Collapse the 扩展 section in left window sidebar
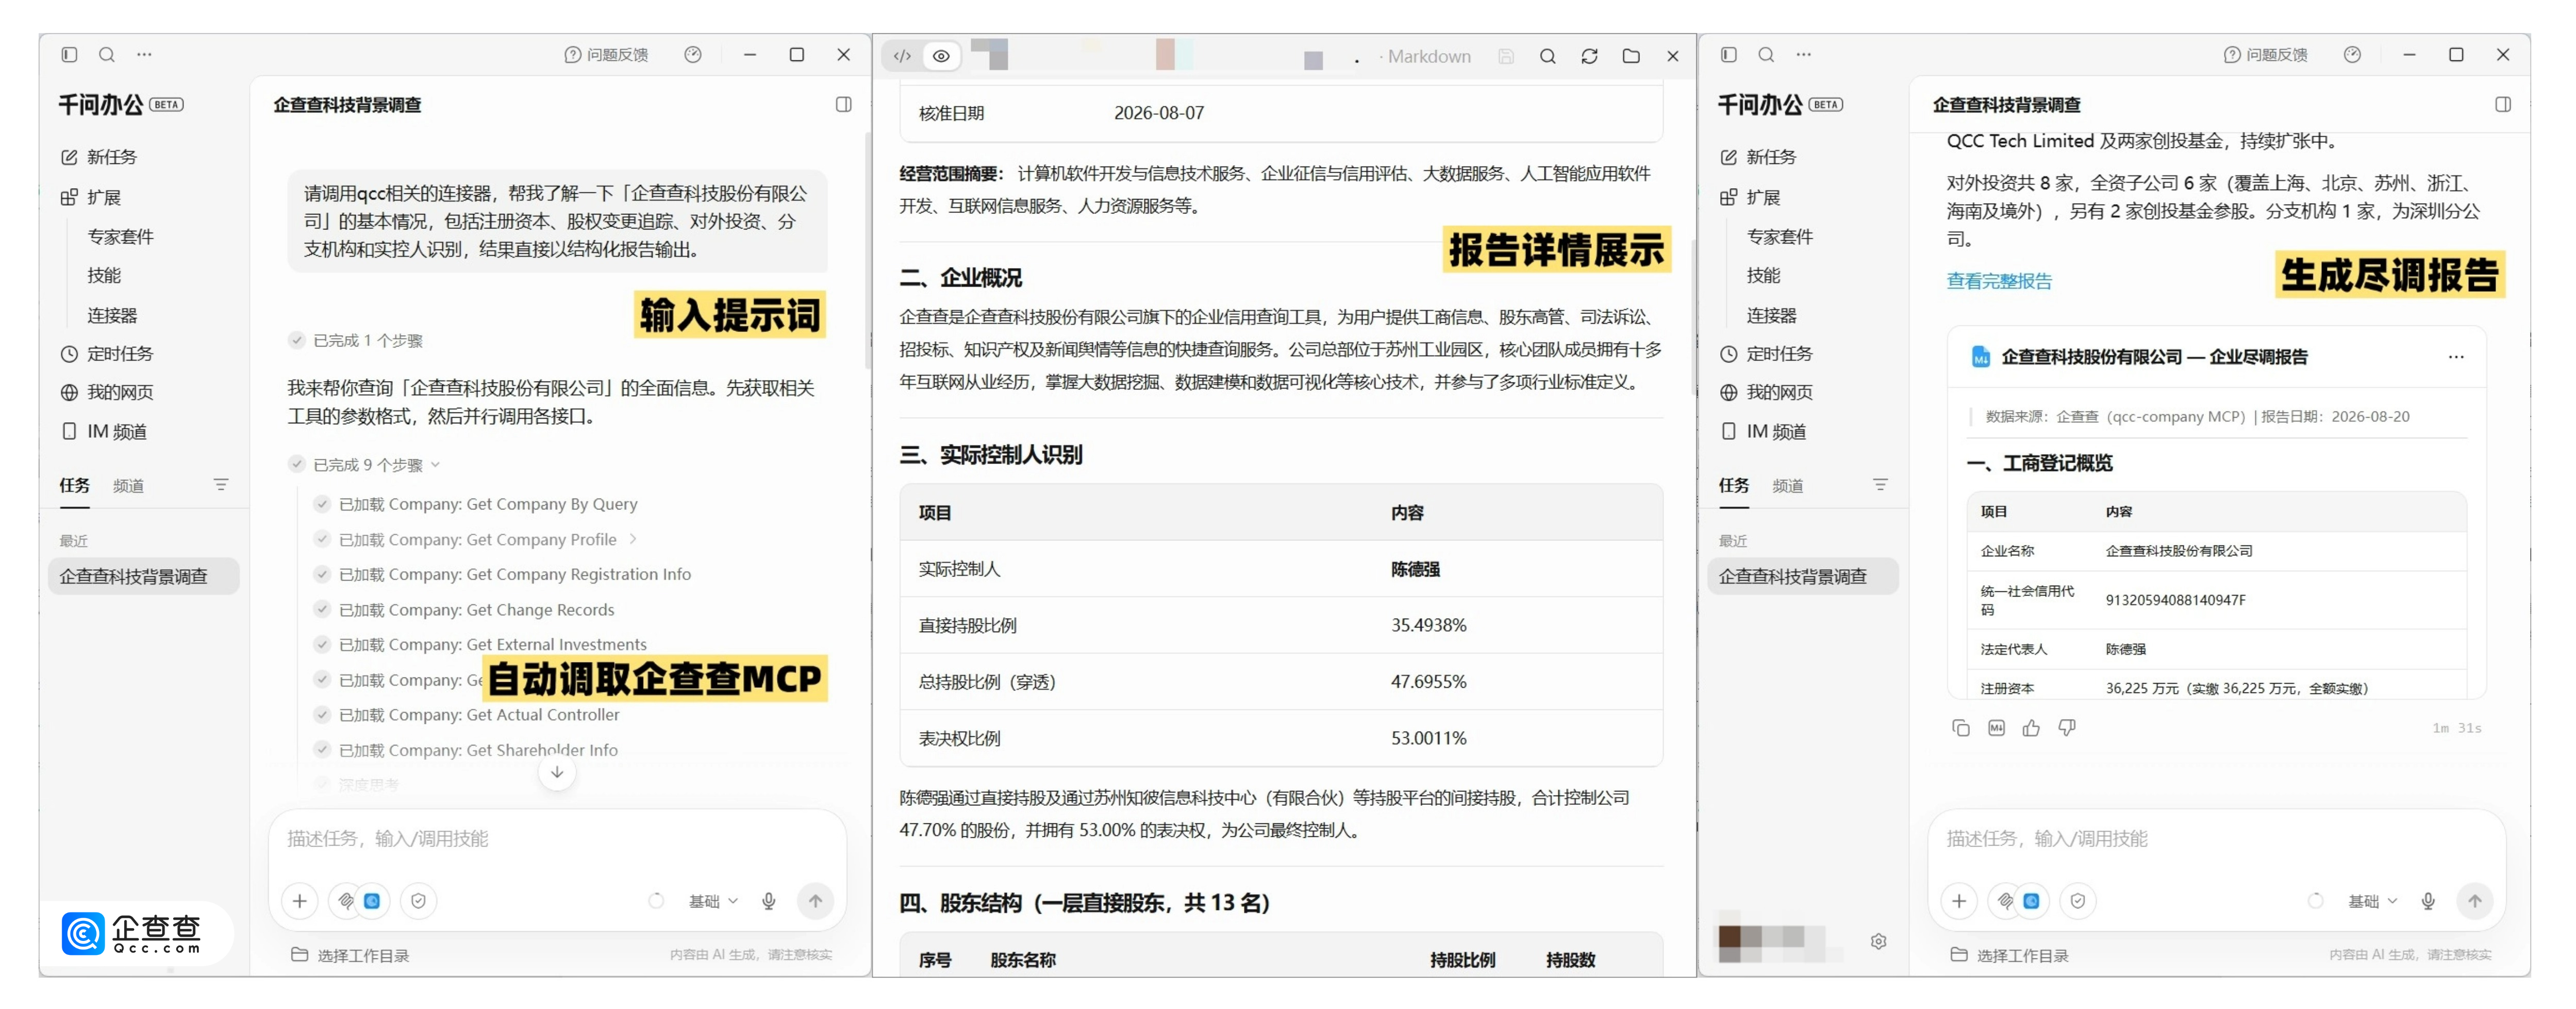 [91, 197]
